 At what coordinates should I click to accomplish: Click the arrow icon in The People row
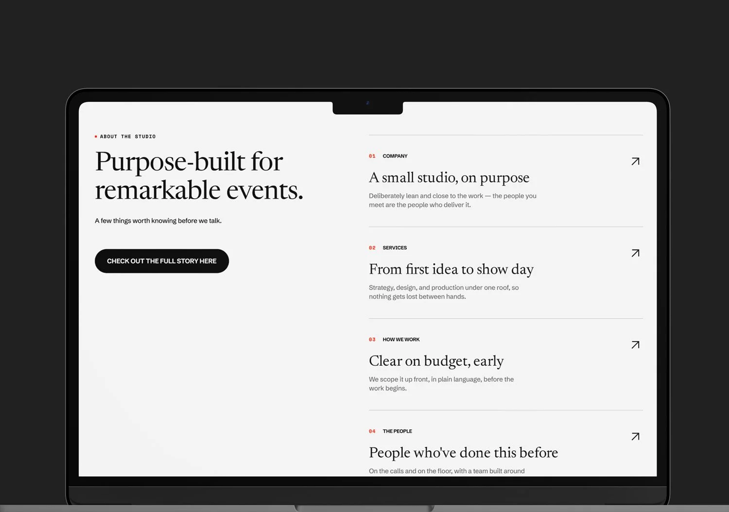[x=635, y=437]
